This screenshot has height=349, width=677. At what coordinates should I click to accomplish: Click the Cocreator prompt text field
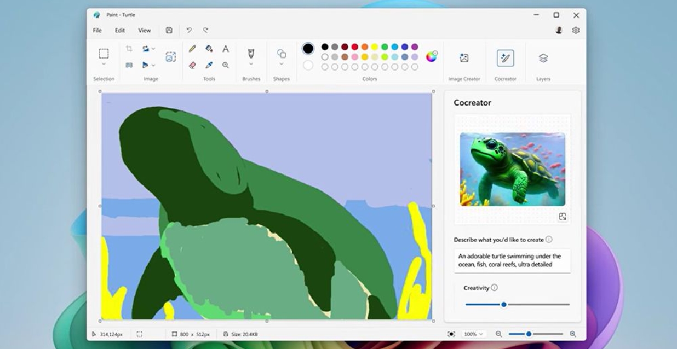[x=512, y=260]
